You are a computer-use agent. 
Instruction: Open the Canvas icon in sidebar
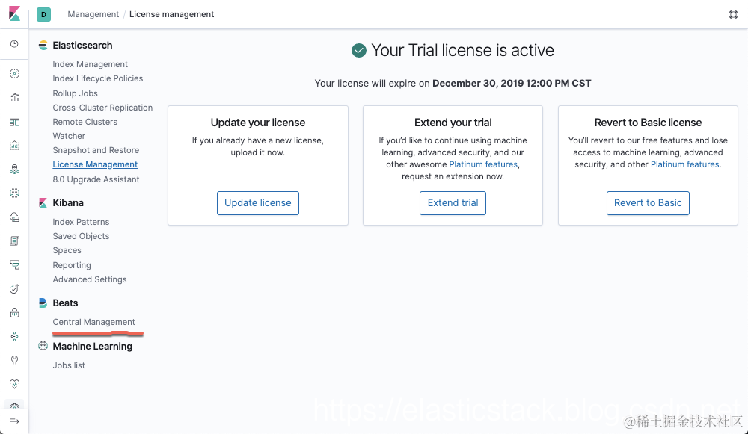tap(15, 146)
